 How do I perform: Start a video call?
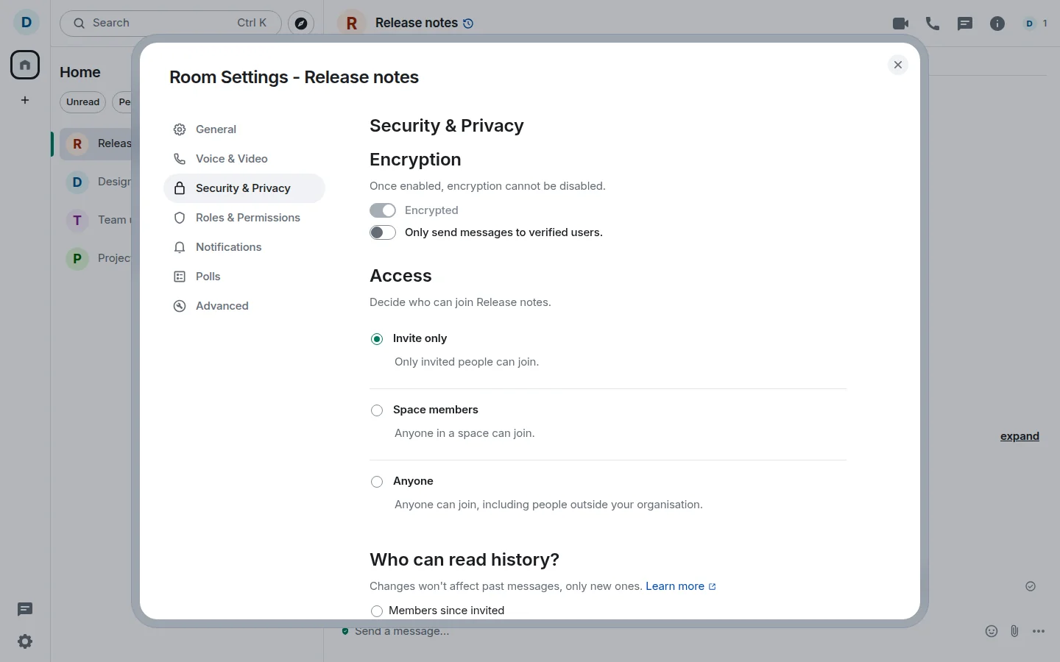[901, 24]
